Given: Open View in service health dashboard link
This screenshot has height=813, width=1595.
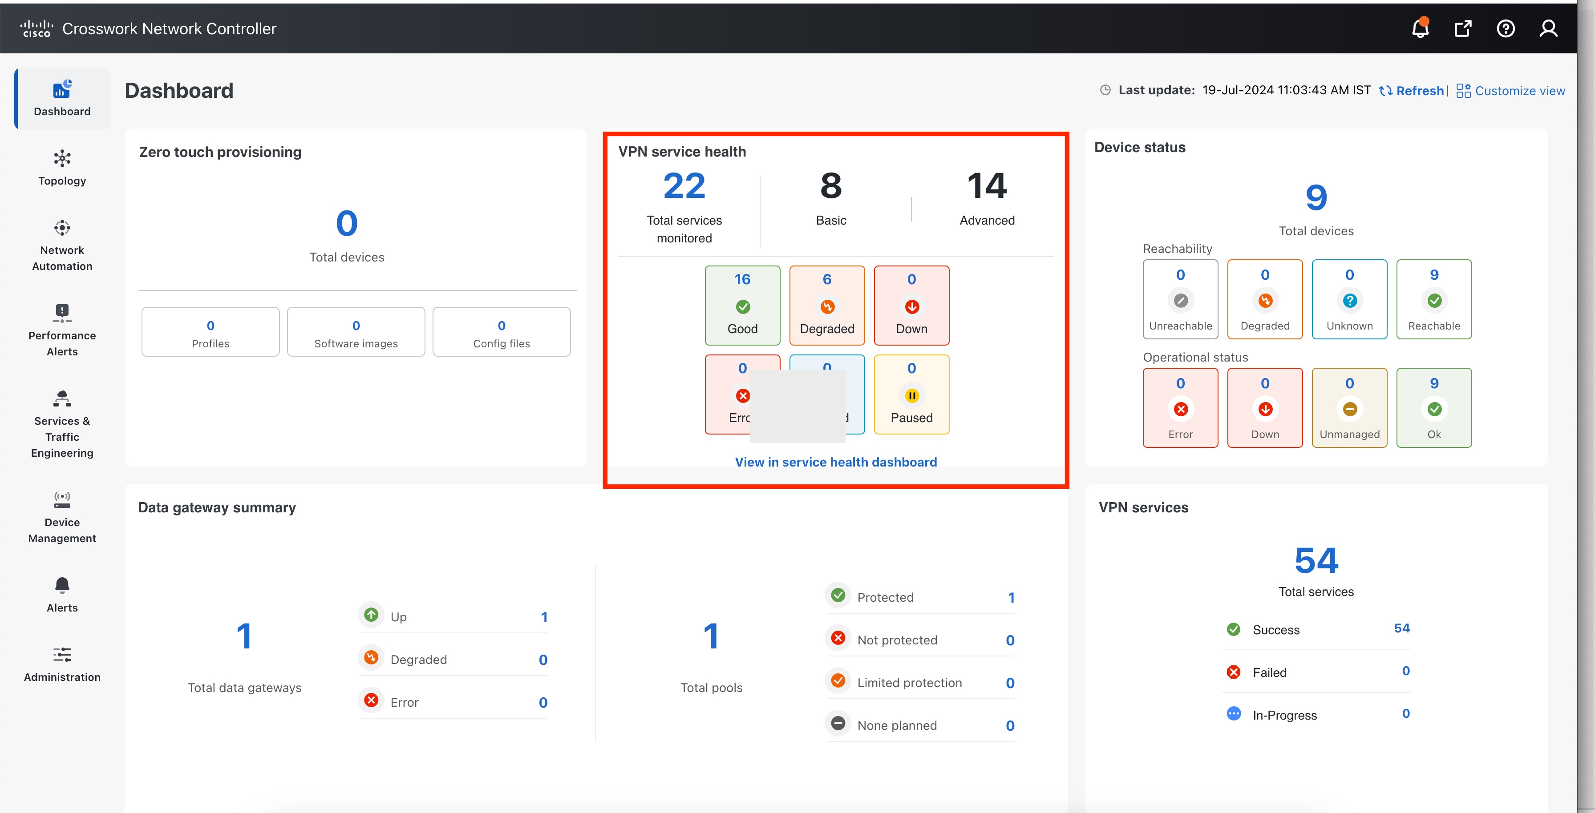Looking at the screenshot, I should click(835, 462).
